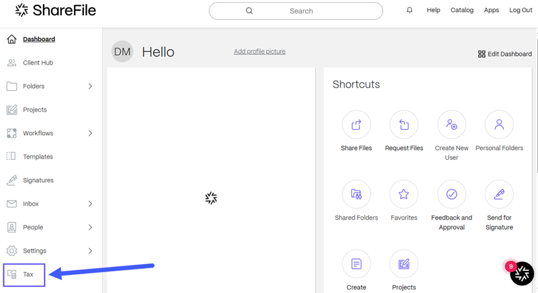This screenshot has width=538, height=293.
Task: Expand the Inbox menu chevron
Action: (x=90, y=204)
